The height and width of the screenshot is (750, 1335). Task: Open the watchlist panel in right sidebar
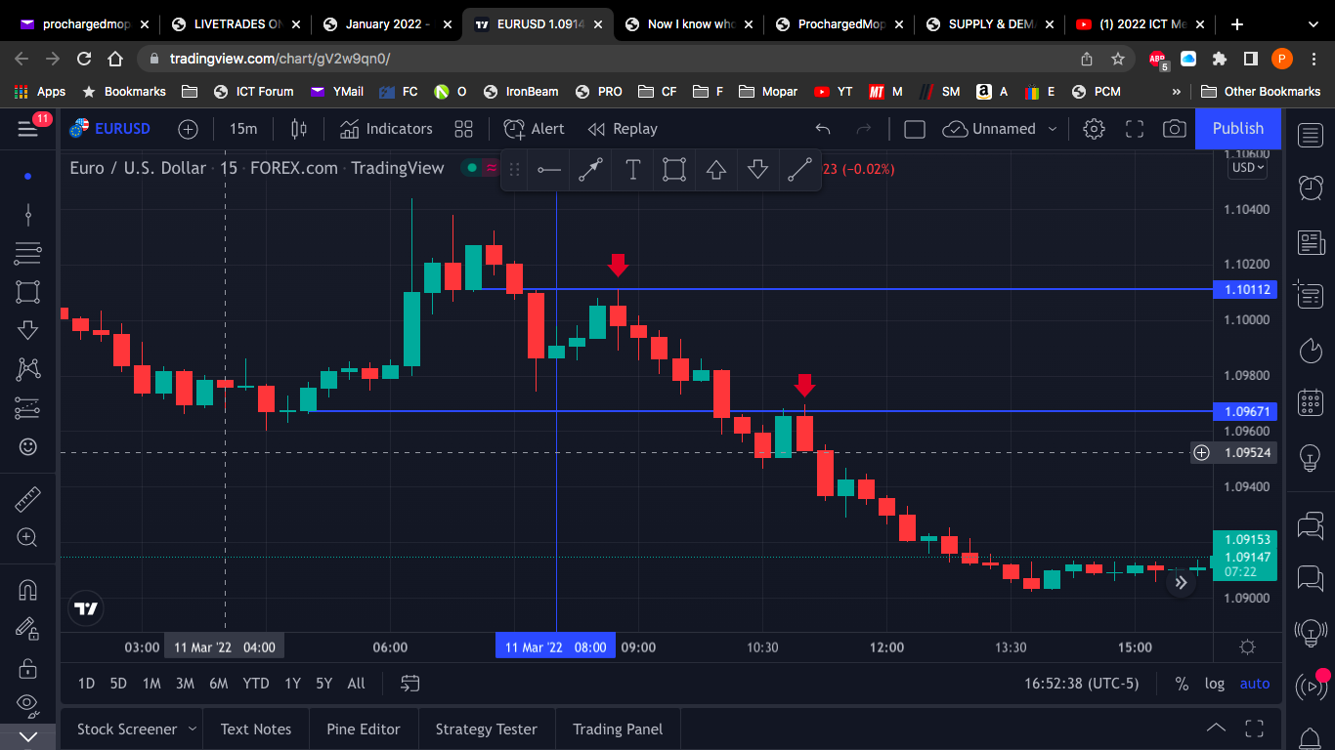tap(1311, 135)
